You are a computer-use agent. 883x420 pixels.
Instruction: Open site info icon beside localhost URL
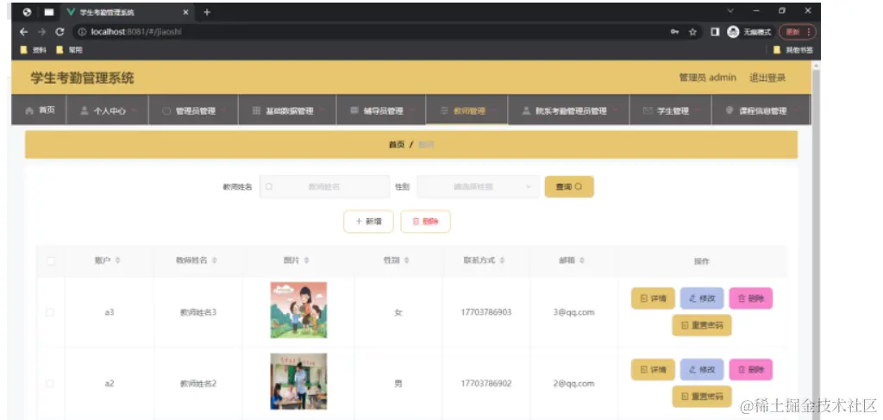click(x=82, y=32)
